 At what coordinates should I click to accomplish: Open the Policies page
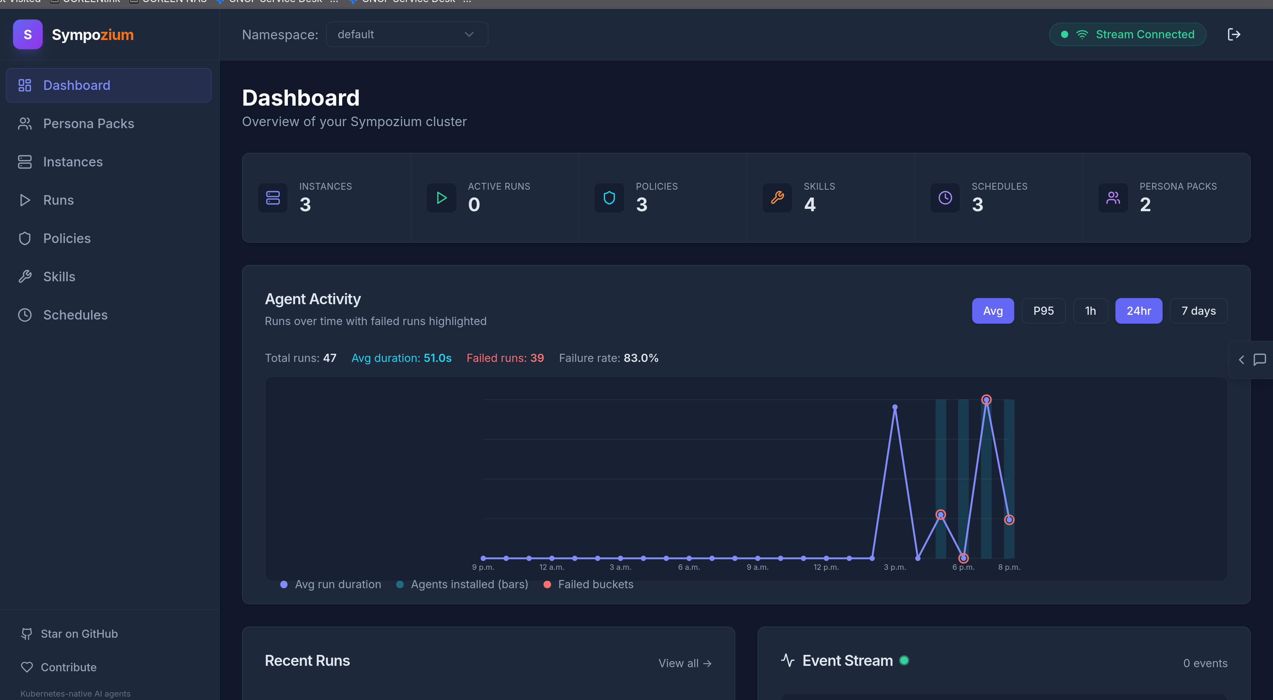109,239
